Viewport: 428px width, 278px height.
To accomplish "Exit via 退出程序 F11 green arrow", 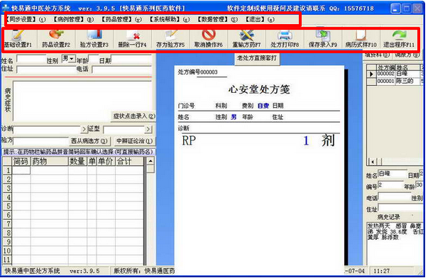I will click(399, 39).
